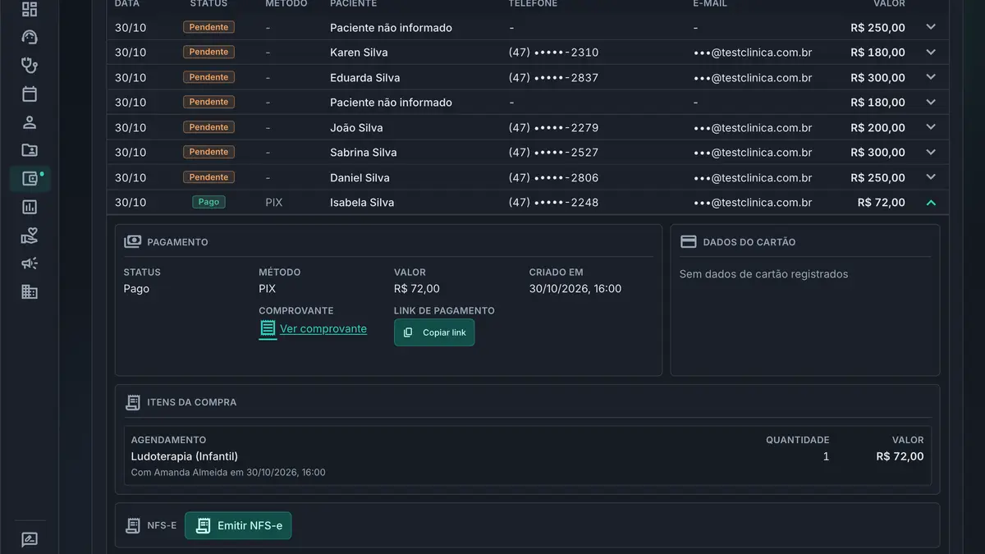Click Eduarda Silva's Pendente status badge
Viewport: 985px width, 554px height.
point(208,77)
